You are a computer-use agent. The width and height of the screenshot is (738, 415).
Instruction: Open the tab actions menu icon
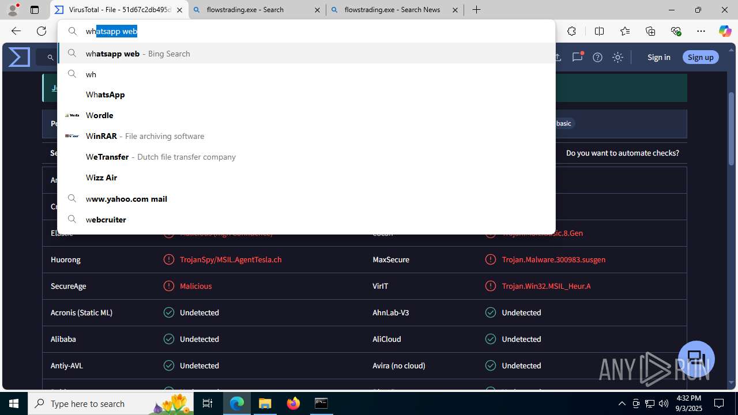click(x=35, y=10)
